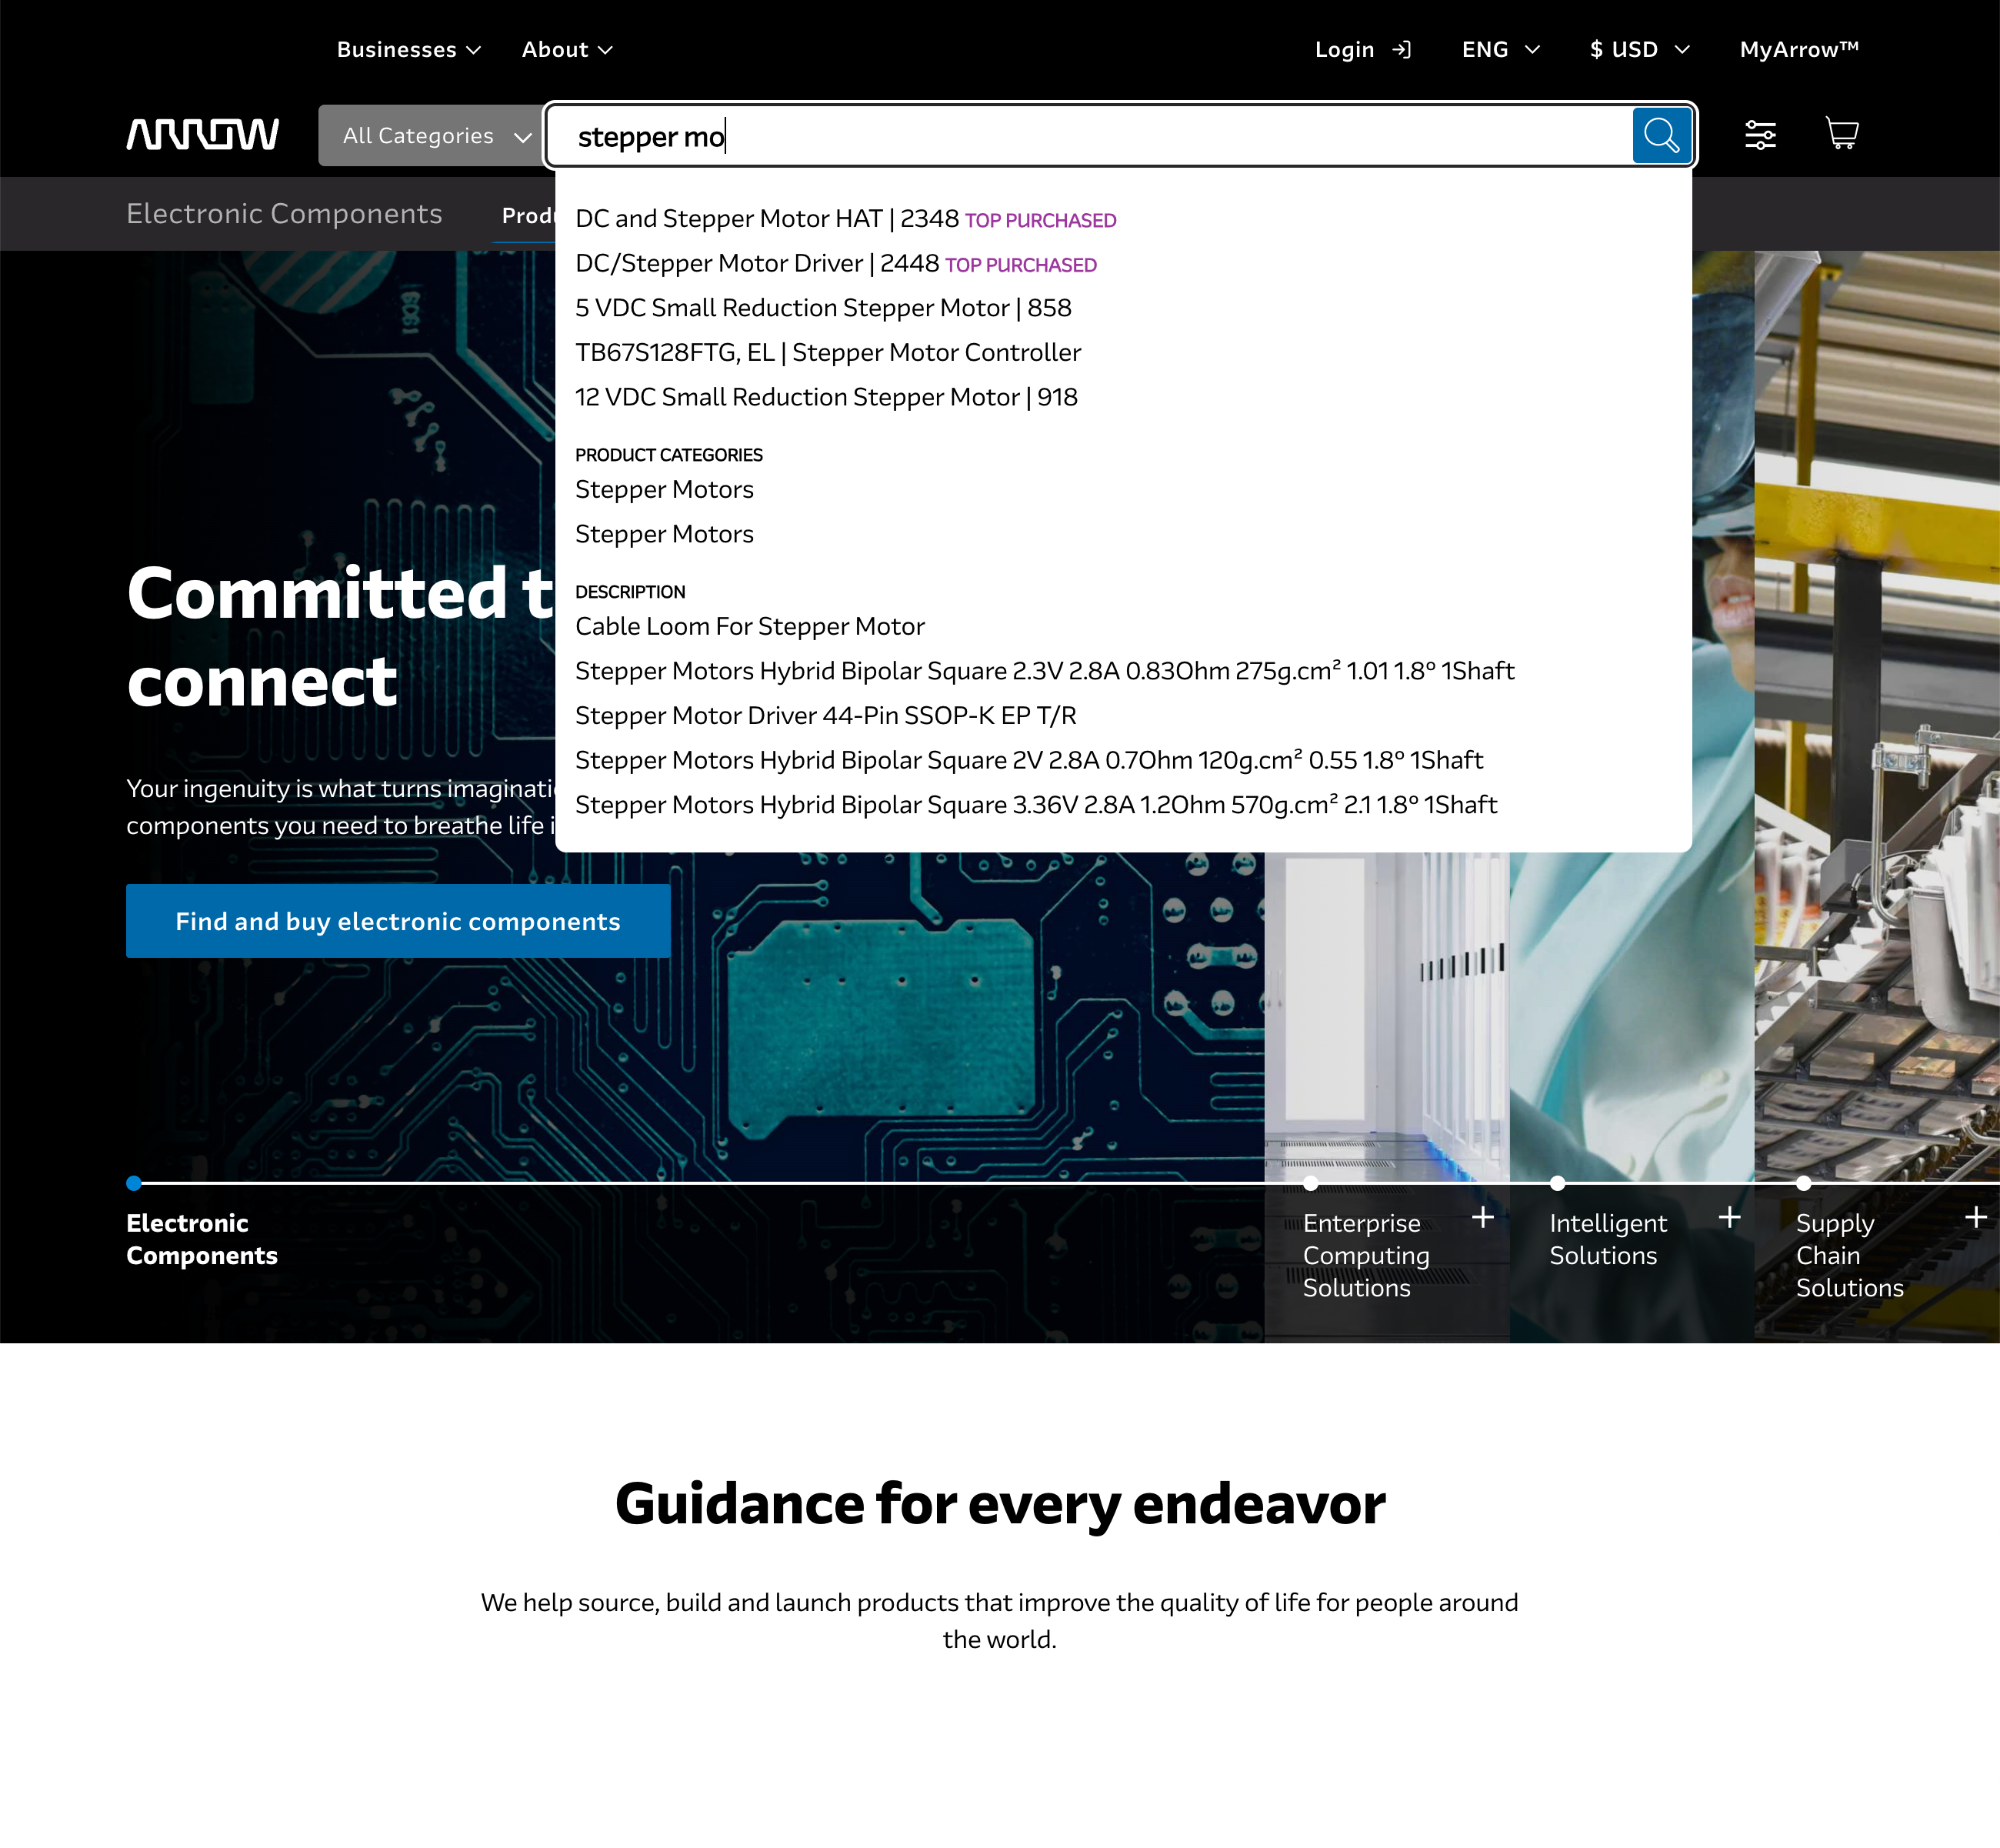Click the filter settings icon beside search
The width and height of the screenshot is (2000, 1848).
(x=1759, y=134)
